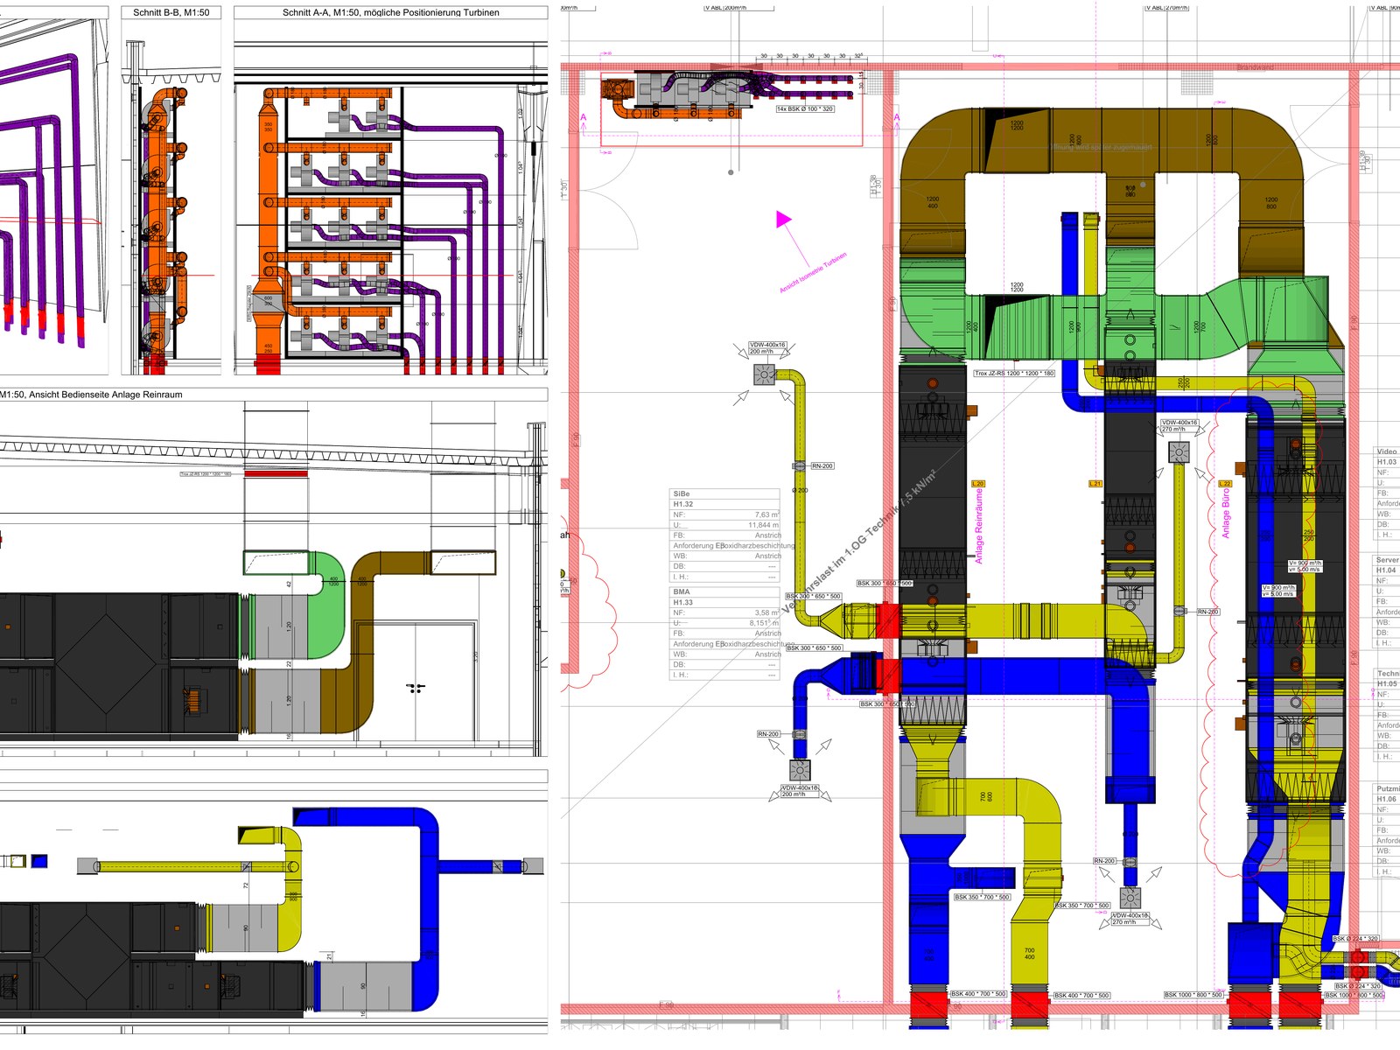Click the "14x BSK Ø 100 * 320" label
The height and width of the screenshot is (1050, 1400).
pos(805,109)
